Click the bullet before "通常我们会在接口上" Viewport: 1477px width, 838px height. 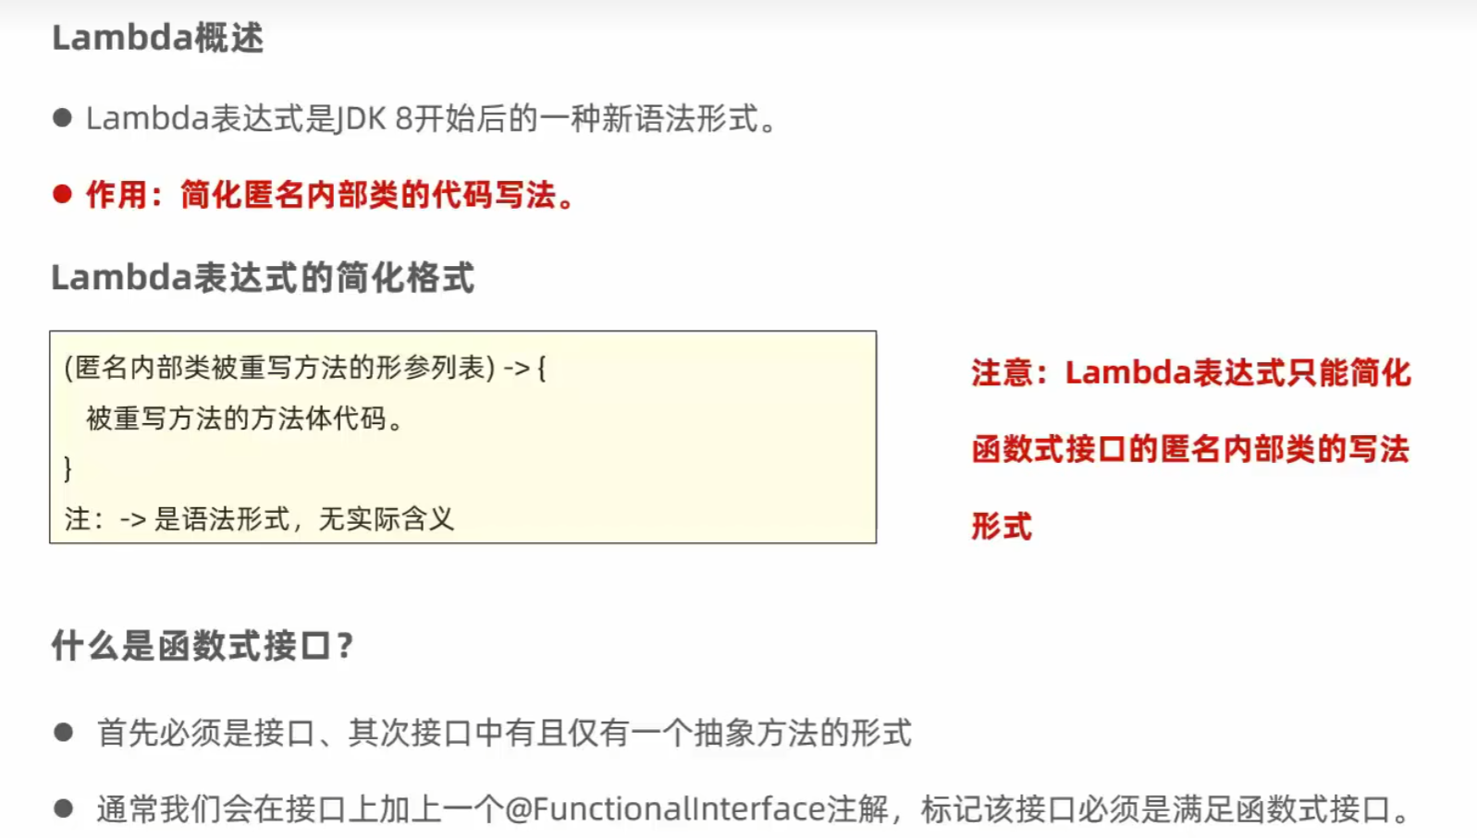click(64, 809)
